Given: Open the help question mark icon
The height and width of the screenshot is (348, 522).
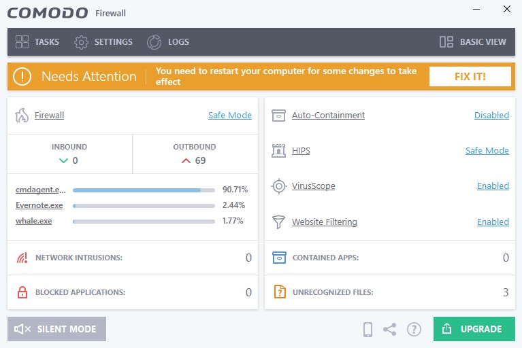Looking at the screenshot, I should point(414,330).
